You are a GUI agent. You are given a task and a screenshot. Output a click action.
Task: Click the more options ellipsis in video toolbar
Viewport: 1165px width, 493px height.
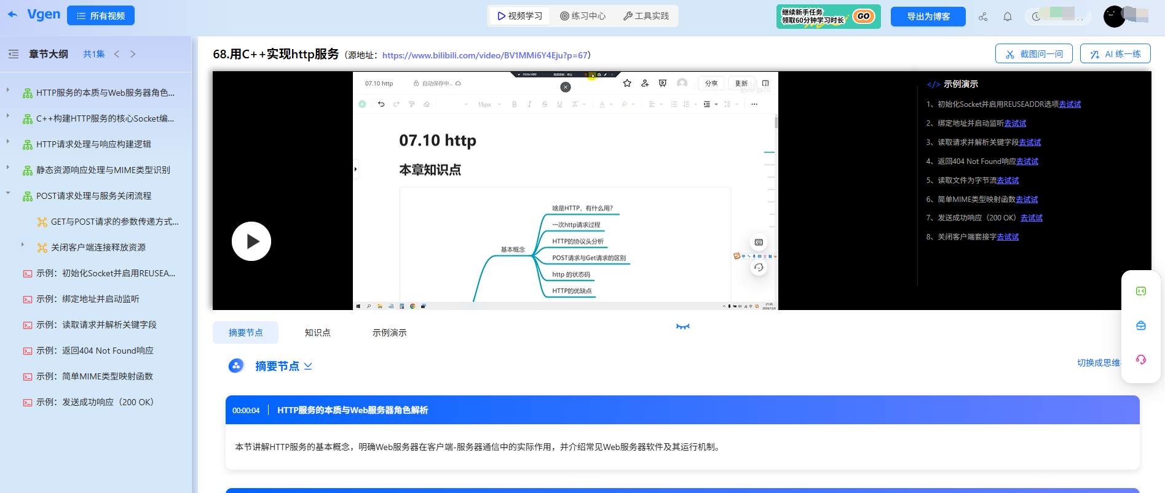coord(754,104)
